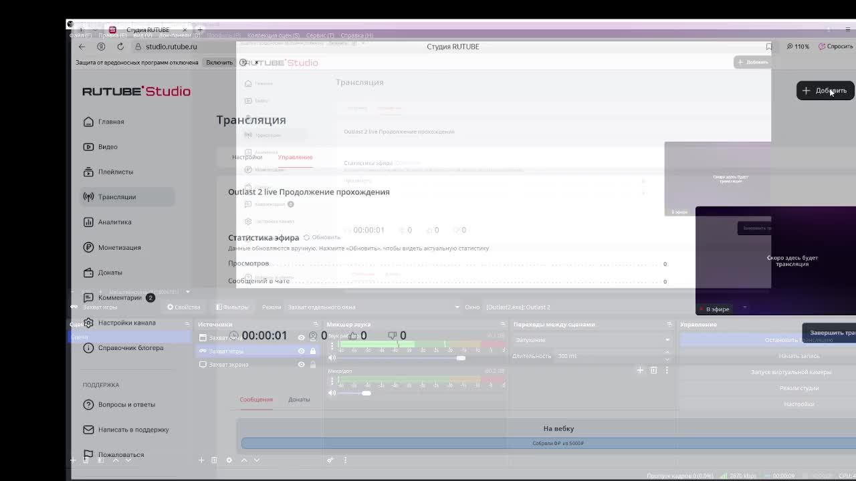Click Настройки in OBS Управление panel
The height and width of the screenshot is (481, 856).
pos(799,404)
